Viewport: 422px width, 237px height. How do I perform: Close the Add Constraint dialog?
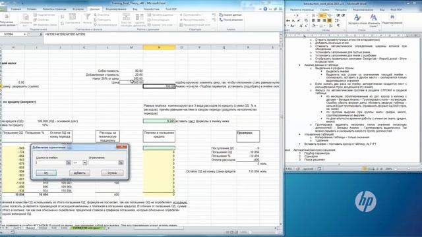(121, 147)
